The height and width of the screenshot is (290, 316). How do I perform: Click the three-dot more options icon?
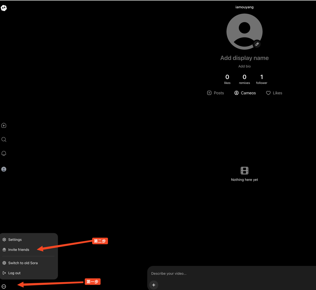[4, 286]
